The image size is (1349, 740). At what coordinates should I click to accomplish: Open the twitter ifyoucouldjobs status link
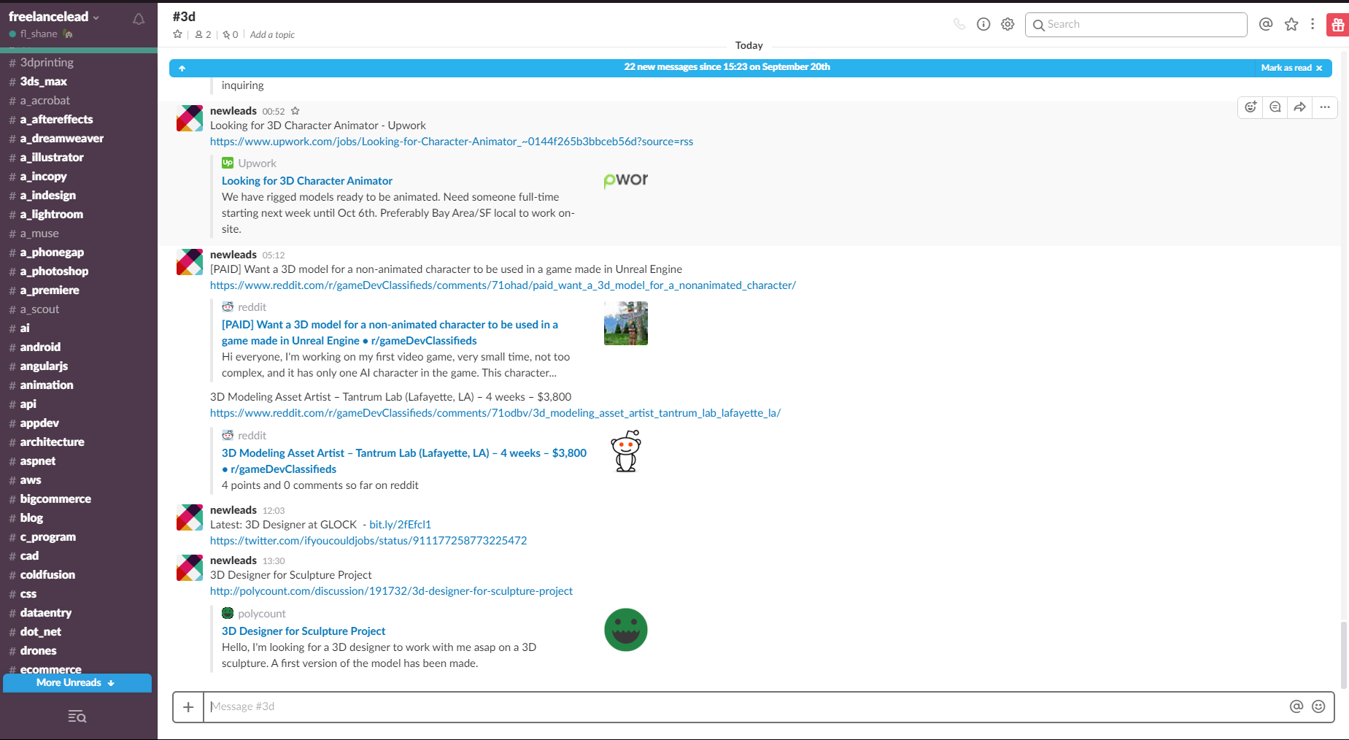click(368, 541)
